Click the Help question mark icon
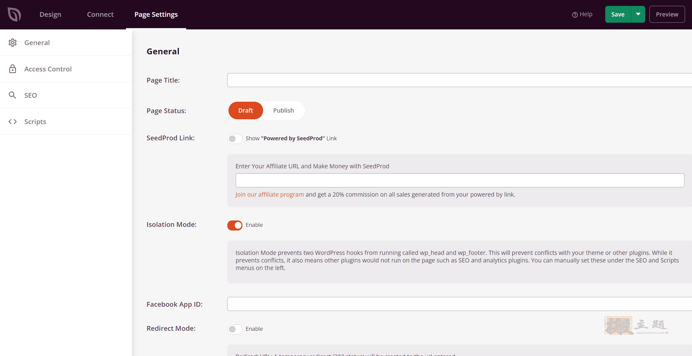Viewport: 692px width, 356px height. (x=575, y=15)
